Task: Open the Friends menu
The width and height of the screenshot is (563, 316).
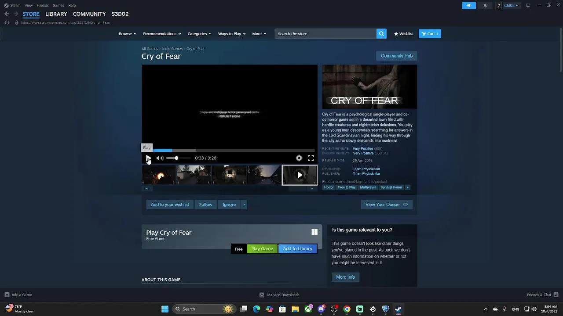Action: tap(43, 5)
